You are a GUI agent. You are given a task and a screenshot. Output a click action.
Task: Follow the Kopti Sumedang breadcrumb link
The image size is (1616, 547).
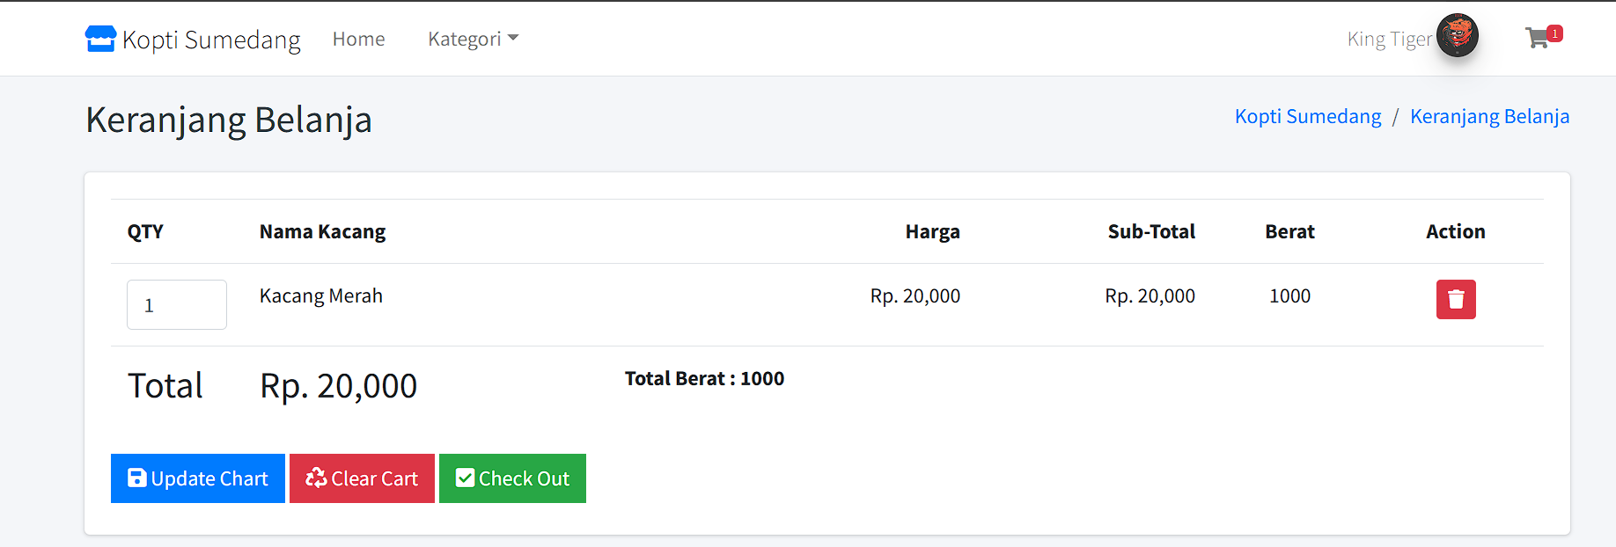click(x=1308, y=116)
